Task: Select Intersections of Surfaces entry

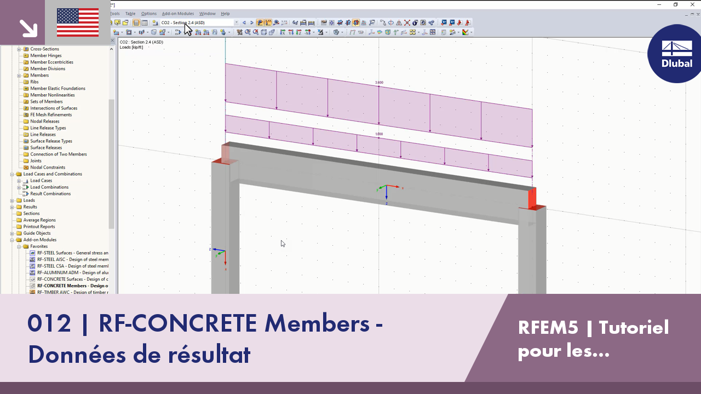Action: [54, 108]
